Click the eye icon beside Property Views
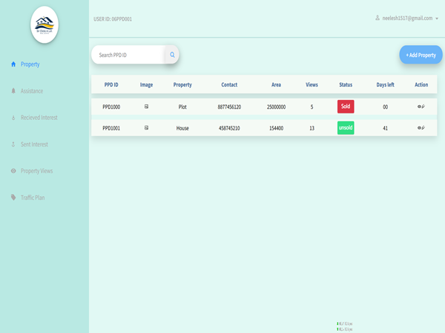445x333 pixels. click(x=13, y=171)
